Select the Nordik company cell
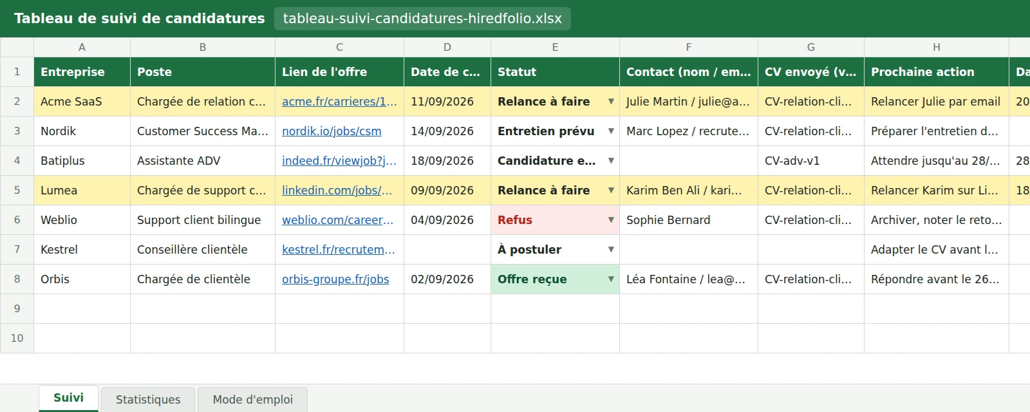 (x=82, y=131)
